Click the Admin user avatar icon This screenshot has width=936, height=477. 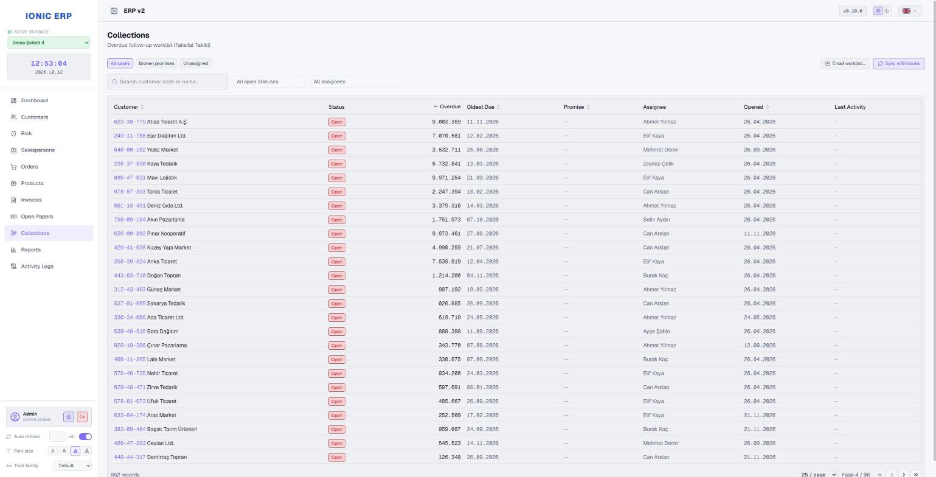point(15,417)
